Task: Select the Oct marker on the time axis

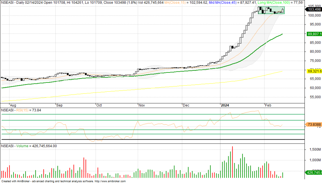Action: point(99,106)
